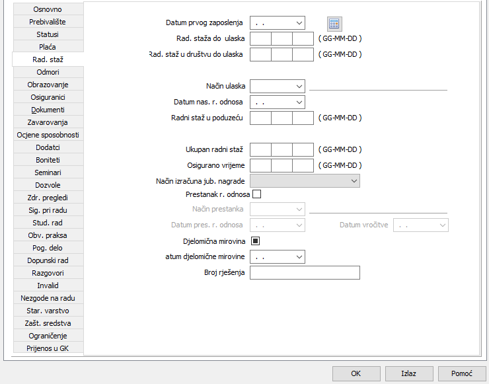Click the calendar icon beside Datum prvog zaposlenja

coord(334,23)
